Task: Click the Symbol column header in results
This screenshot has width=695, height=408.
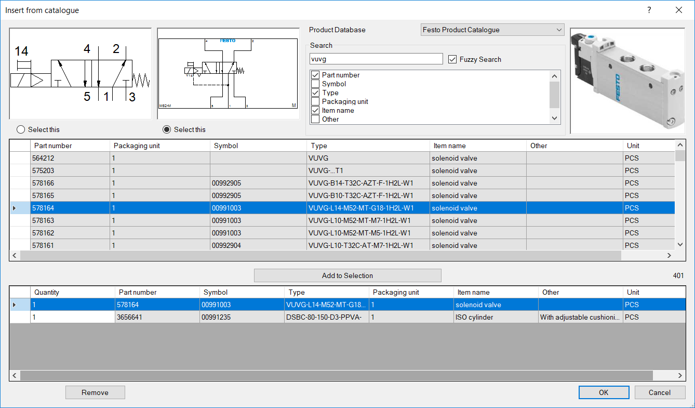Action: pos(258,146)
